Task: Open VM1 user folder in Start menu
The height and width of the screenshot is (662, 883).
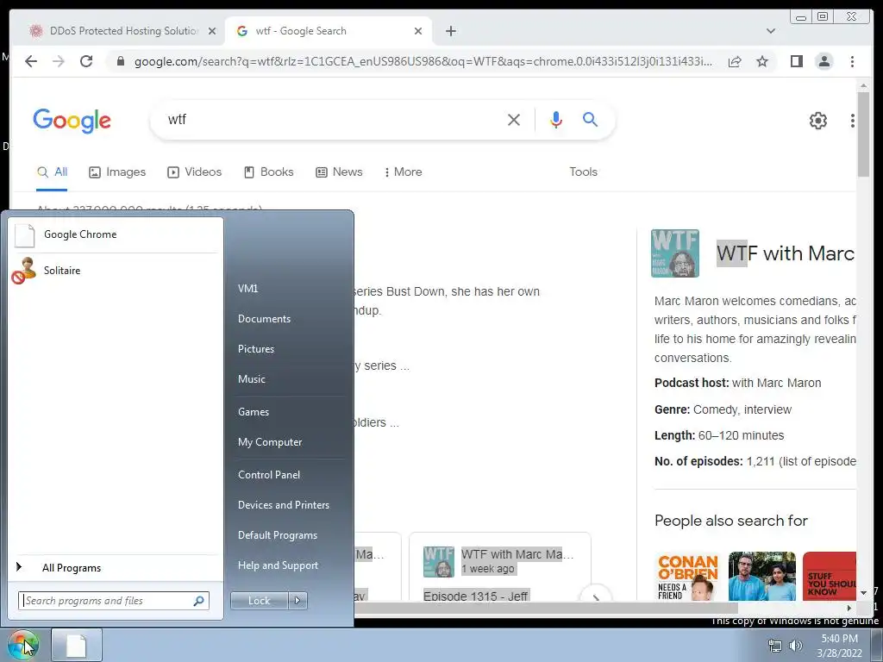Action: (247, 289)
